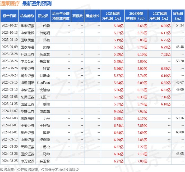Screen dimensions: 185x172
Task: Select analyst name 王钰畅
Action: 45,125
